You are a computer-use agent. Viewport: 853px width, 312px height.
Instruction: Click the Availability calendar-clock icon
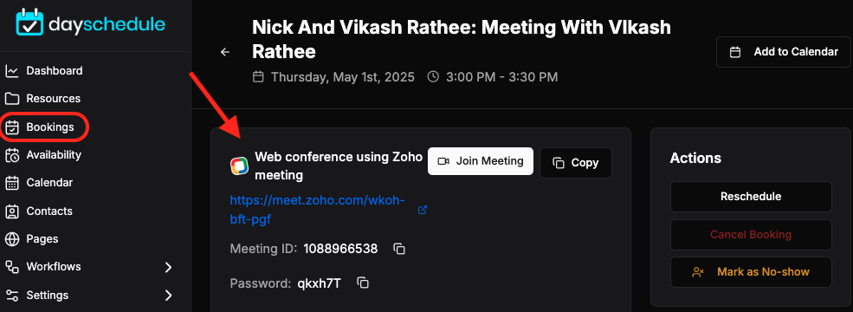(12, 155)
